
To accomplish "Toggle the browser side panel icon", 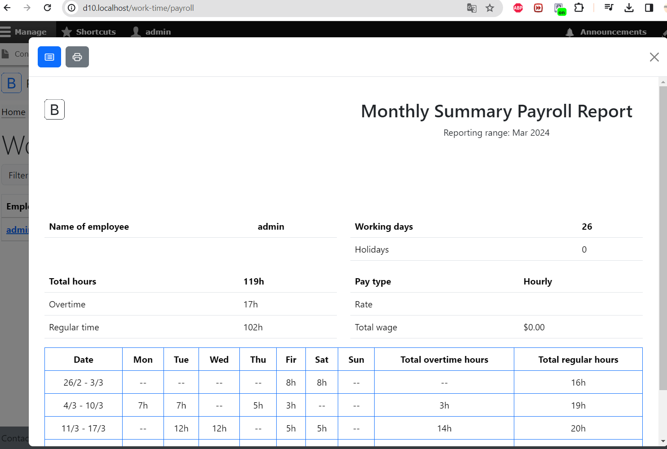I will click(649, 8).
